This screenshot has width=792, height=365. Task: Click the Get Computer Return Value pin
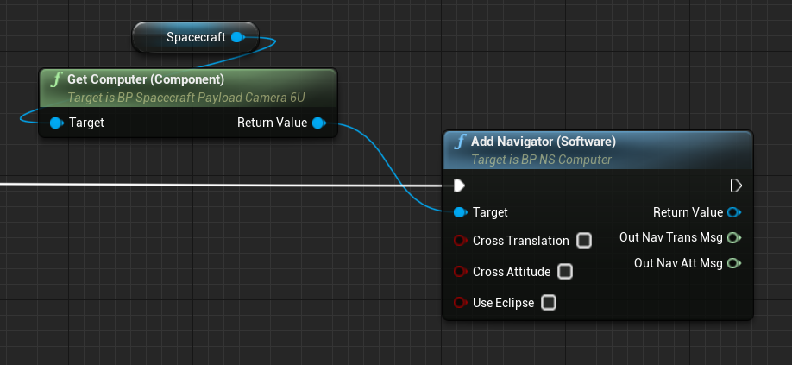pyautogui.click(x=318, y=123)
